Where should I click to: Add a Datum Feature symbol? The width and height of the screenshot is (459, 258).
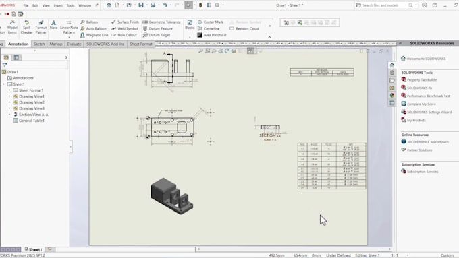[157, 29]
